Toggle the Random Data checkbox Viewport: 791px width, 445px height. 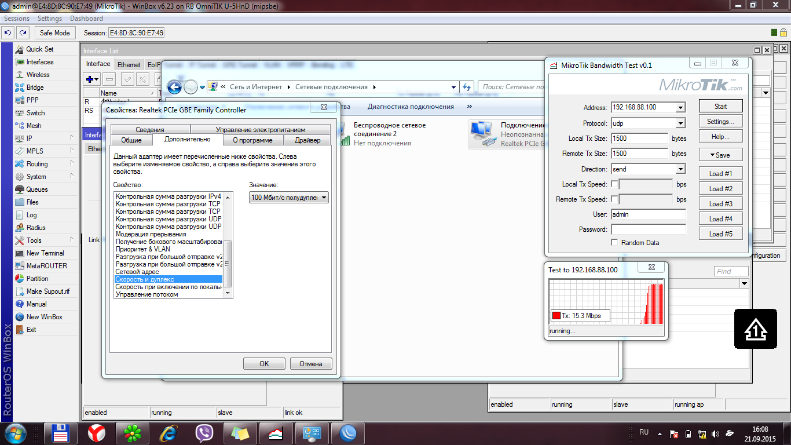[x=614, y=243]
